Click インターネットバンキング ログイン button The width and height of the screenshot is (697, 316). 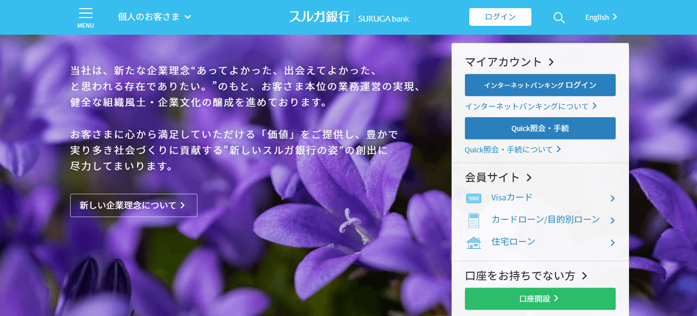540,85
